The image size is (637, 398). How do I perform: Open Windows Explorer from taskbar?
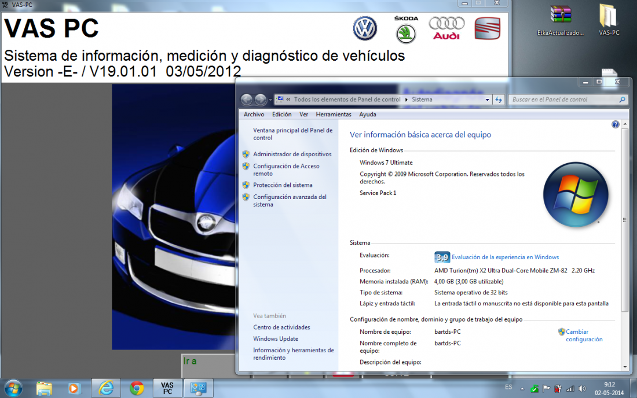(x=44, y=388)
